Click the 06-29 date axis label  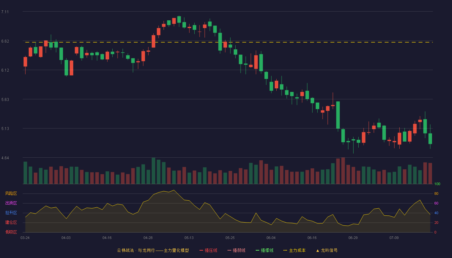tap(353, 238)
